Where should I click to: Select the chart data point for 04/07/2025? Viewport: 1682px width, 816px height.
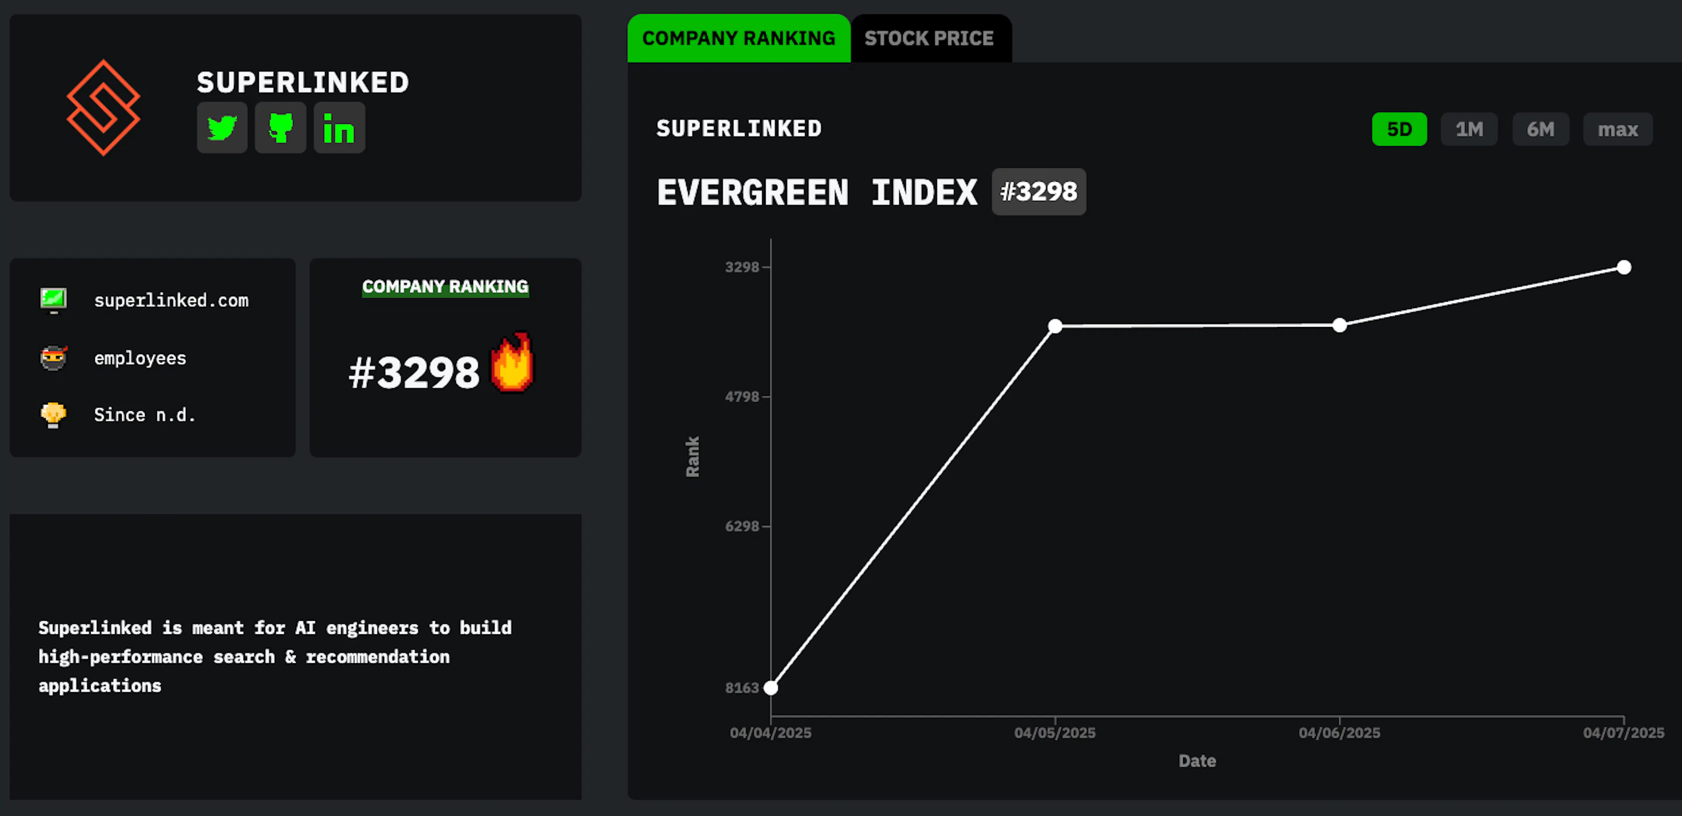pos(1624,267)
